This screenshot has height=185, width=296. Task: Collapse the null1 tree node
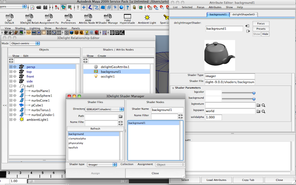(x=11, y=86)
